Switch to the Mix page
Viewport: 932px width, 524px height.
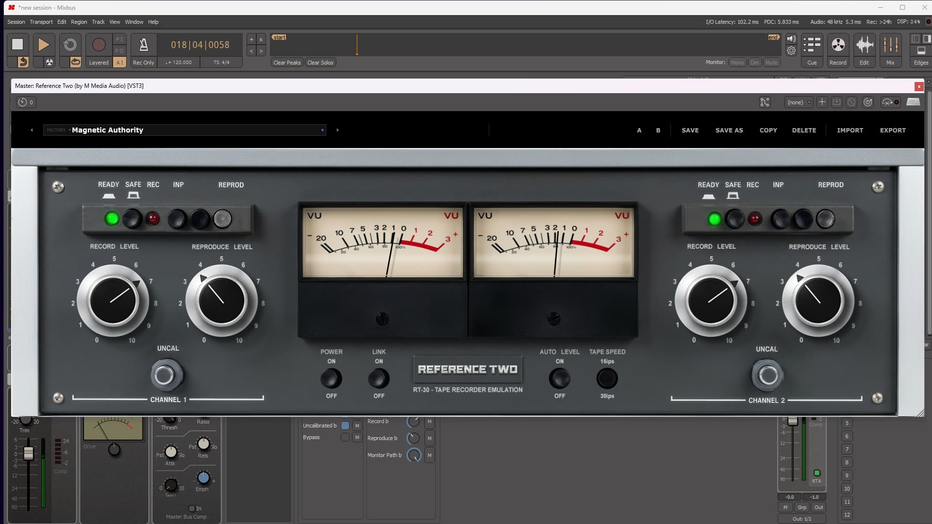890,50
